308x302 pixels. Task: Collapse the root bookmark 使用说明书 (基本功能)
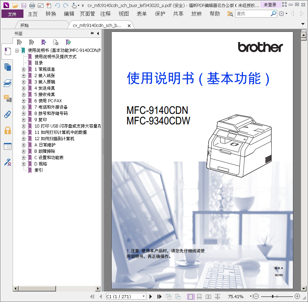coord(17,50)
